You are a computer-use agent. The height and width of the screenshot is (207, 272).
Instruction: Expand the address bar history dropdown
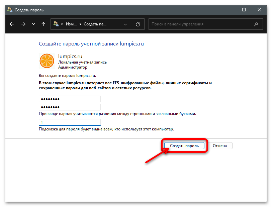point(125,24)
